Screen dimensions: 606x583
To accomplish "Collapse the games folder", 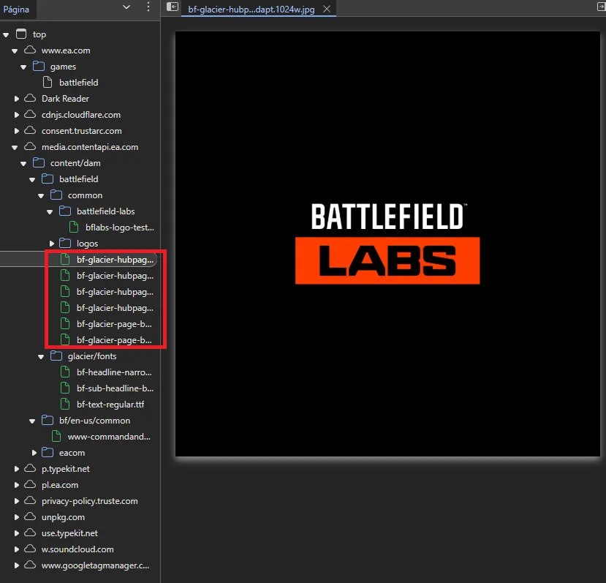I will coord(23,67).
